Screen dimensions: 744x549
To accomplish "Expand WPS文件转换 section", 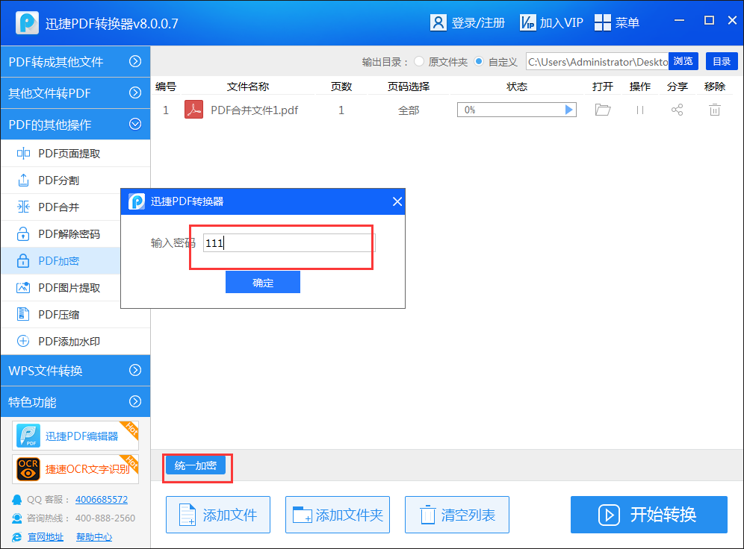I will point(75,371).
